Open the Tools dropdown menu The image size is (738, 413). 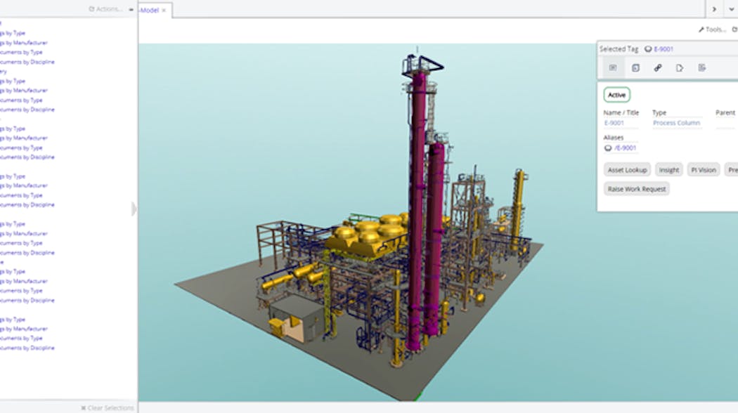coord(712,29)
